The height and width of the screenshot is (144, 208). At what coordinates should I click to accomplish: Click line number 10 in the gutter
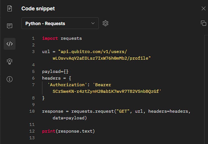coord(32,111)
